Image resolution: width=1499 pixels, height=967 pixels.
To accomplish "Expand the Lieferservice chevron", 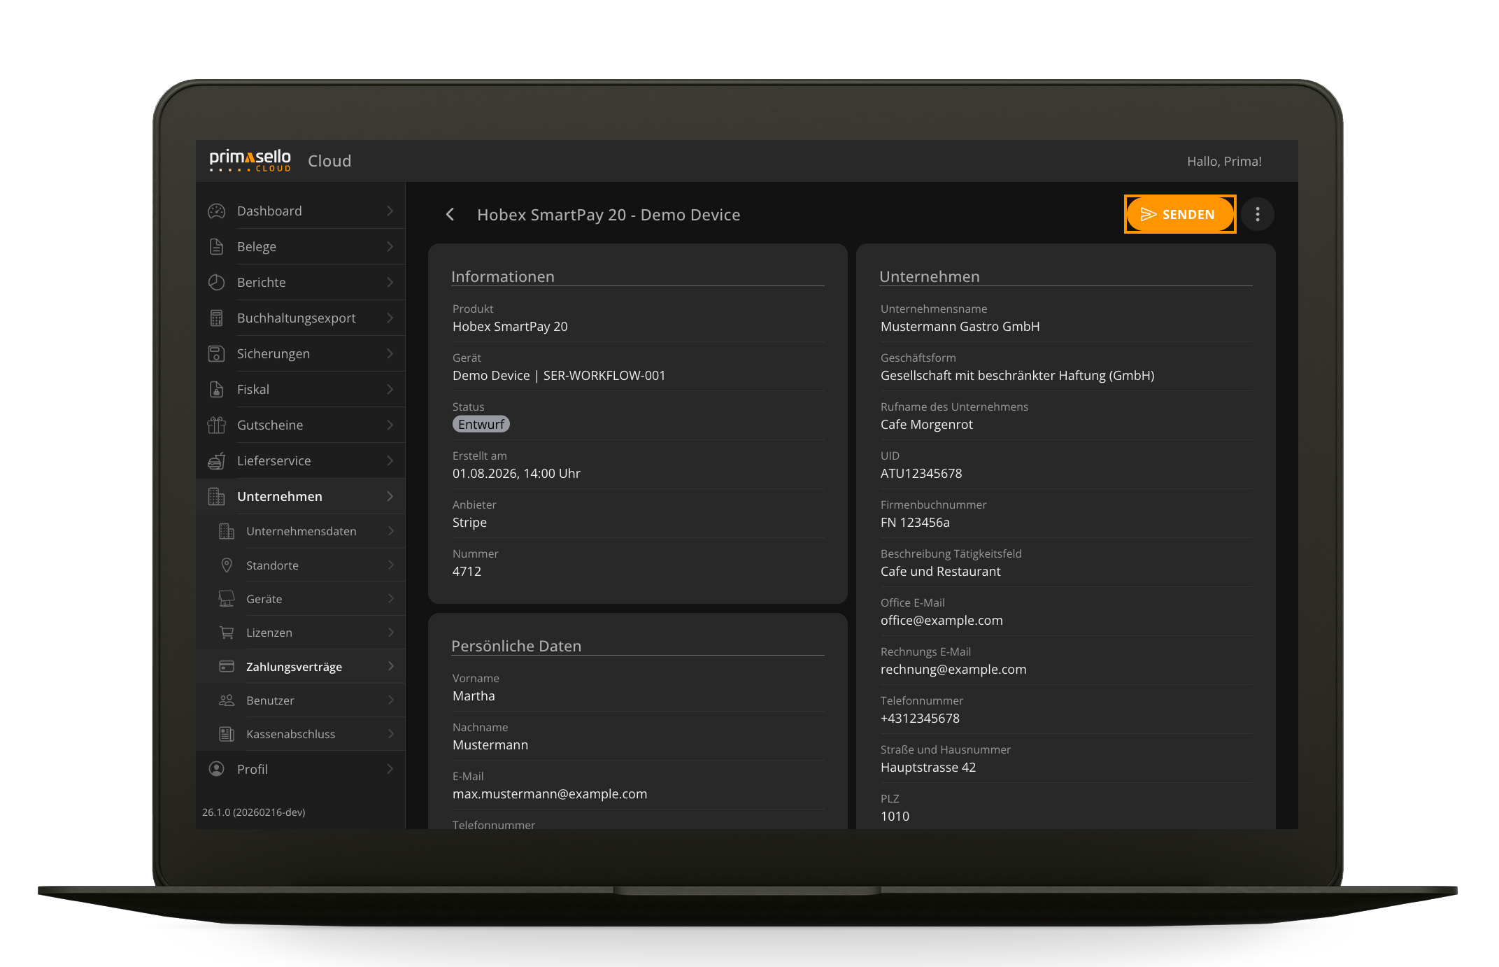I will click(x=390, y=460).
